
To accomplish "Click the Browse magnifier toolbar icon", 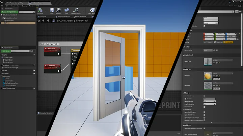I will [x=58, y=10].
